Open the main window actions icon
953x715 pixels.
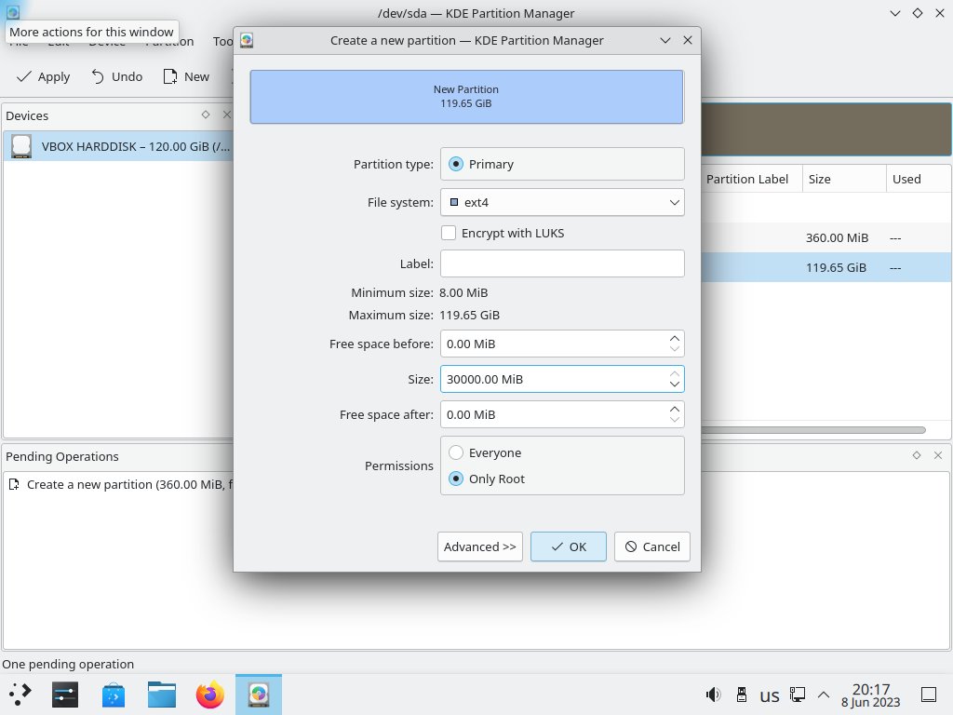tap(13, 11)
